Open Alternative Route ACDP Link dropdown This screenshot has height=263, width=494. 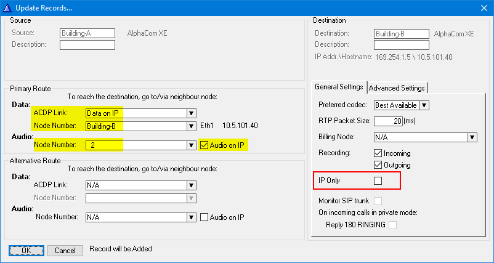[192, 185]
